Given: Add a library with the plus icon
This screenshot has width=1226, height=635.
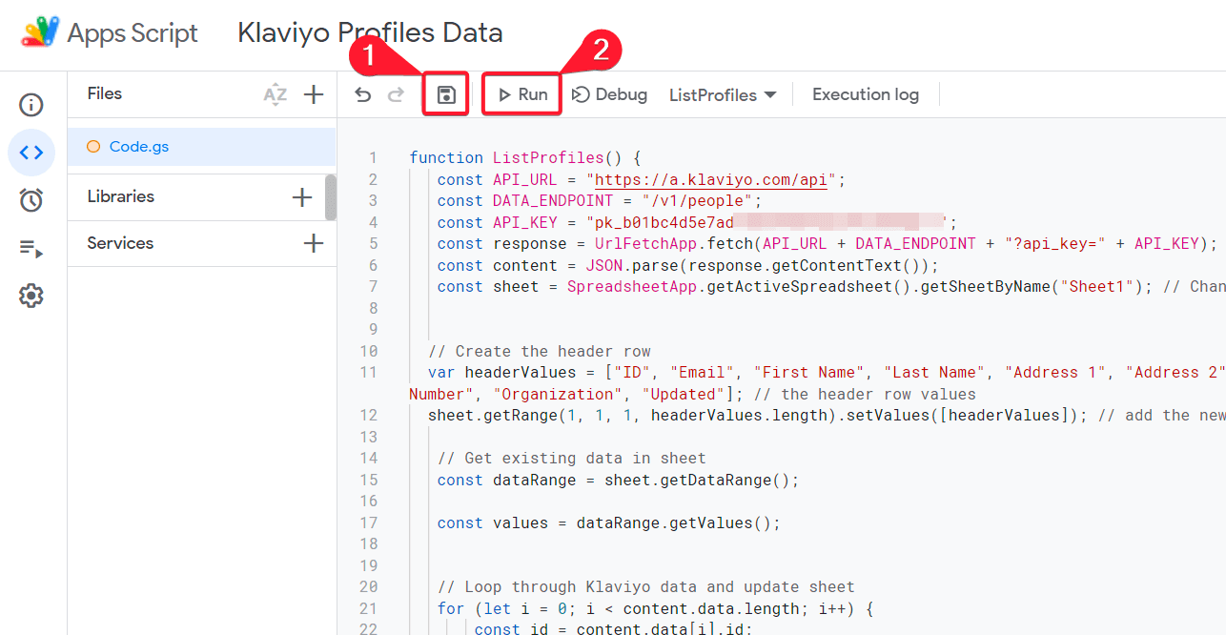Looking at the screenshot, I should tap(302, 197).
